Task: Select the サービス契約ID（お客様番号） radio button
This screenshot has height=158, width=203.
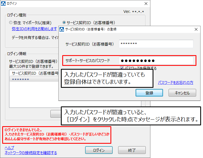Action: (64, 22)
